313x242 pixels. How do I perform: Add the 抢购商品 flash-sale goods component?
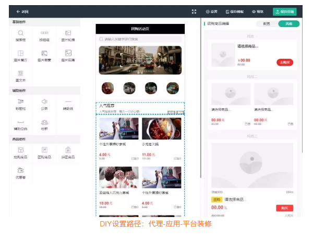20,153
